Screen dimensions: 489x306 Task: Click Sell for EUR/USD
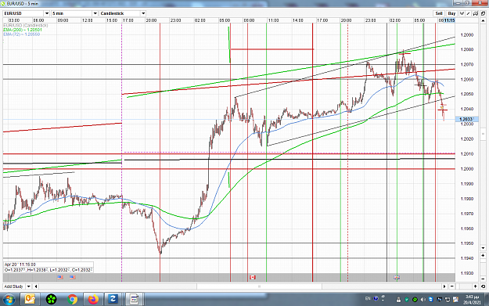coord(439,13)
